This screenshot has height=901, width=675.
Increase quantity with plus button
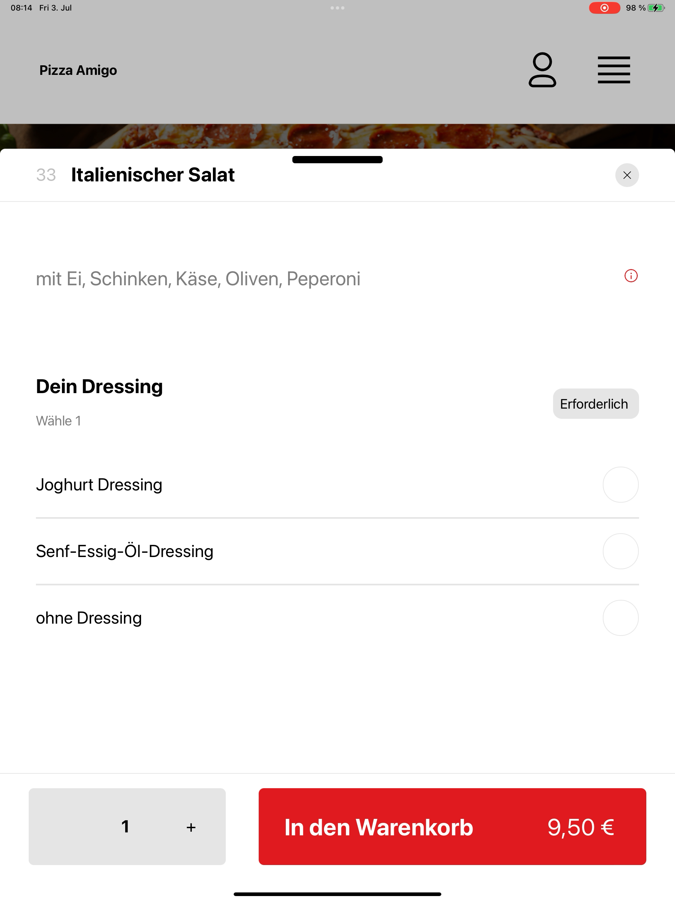[x=191, y=827]
